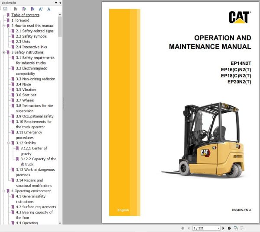Collapse '4 Operating environment' tree node
This screenshot has width=260, height=232.
pos(3,191)
